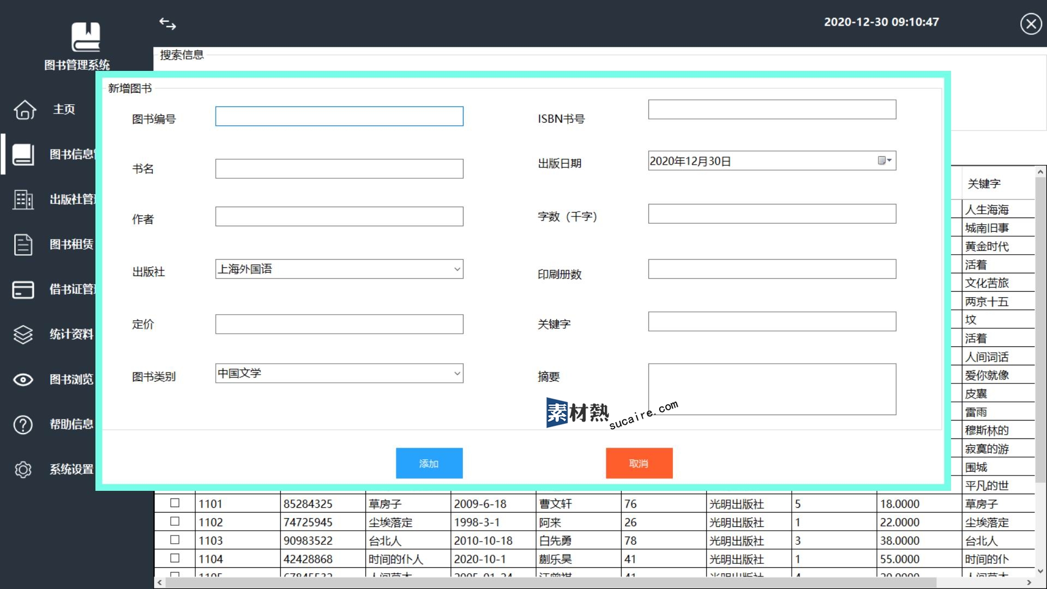Screen dimensions: 1047x589
Task: Focus the 字数（千字）input field
Action: [x=772, y=214]
